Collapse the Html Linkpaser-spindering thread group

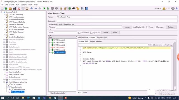point(4,82)
